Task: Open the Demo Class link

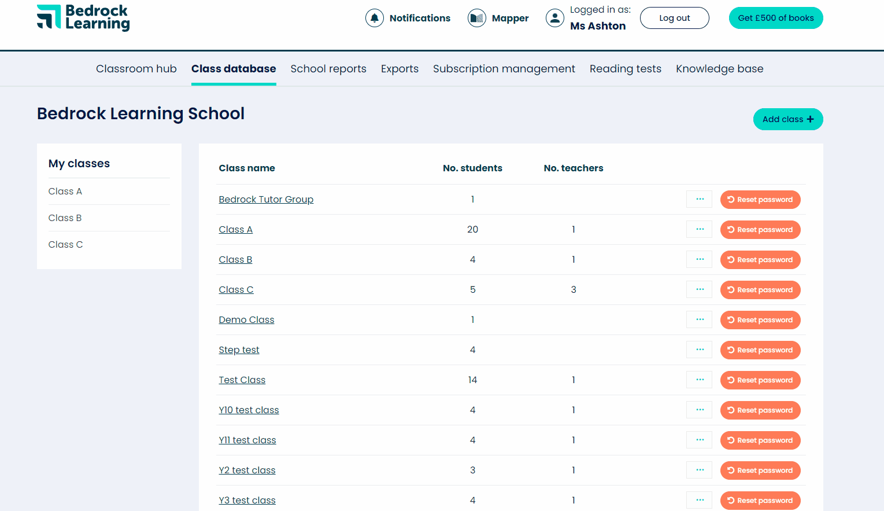Action: 246,319
